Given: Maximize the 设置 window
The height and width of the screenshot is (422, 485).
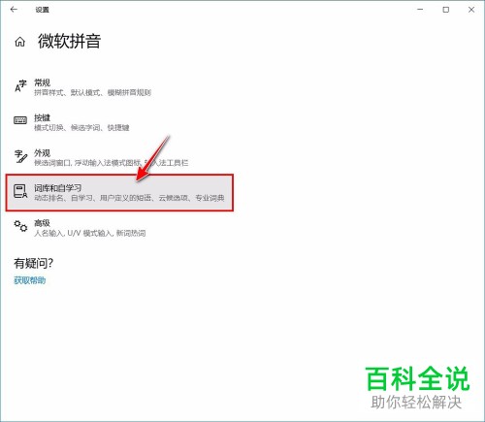Looking at the screenshot, I should tap(446, 10).
